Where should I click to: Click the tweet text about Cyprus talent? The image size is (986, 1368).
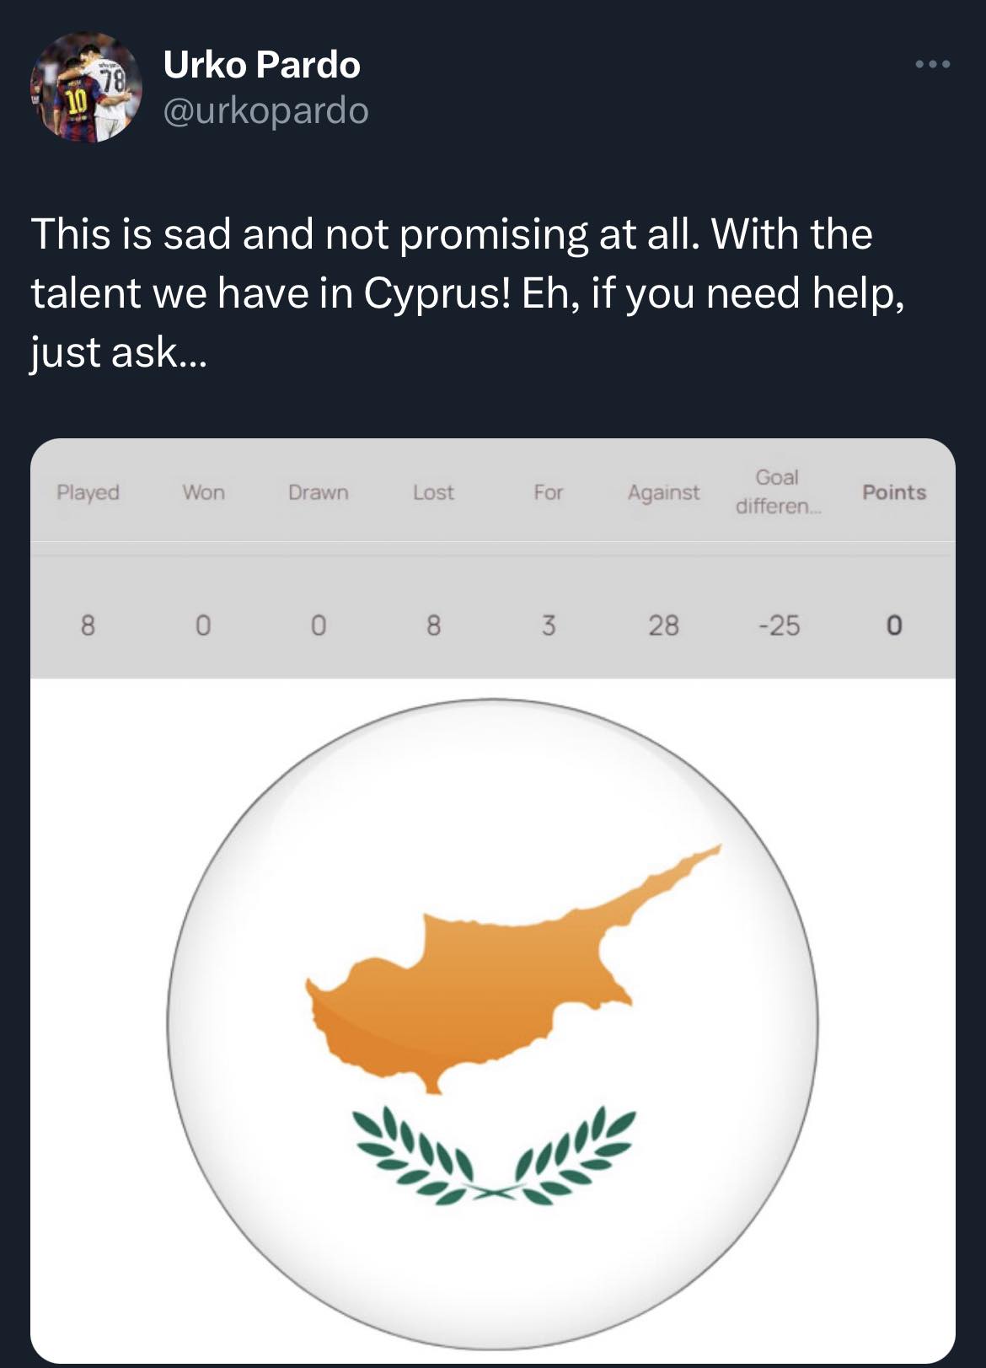click(468, 292)
